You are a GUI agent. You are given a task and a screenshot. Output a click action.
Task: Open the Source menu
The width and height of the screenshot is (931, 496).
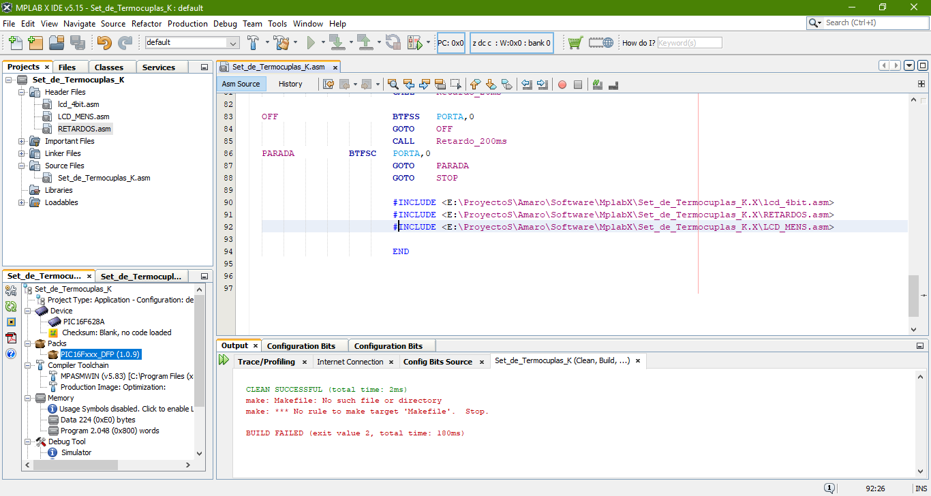113,23
